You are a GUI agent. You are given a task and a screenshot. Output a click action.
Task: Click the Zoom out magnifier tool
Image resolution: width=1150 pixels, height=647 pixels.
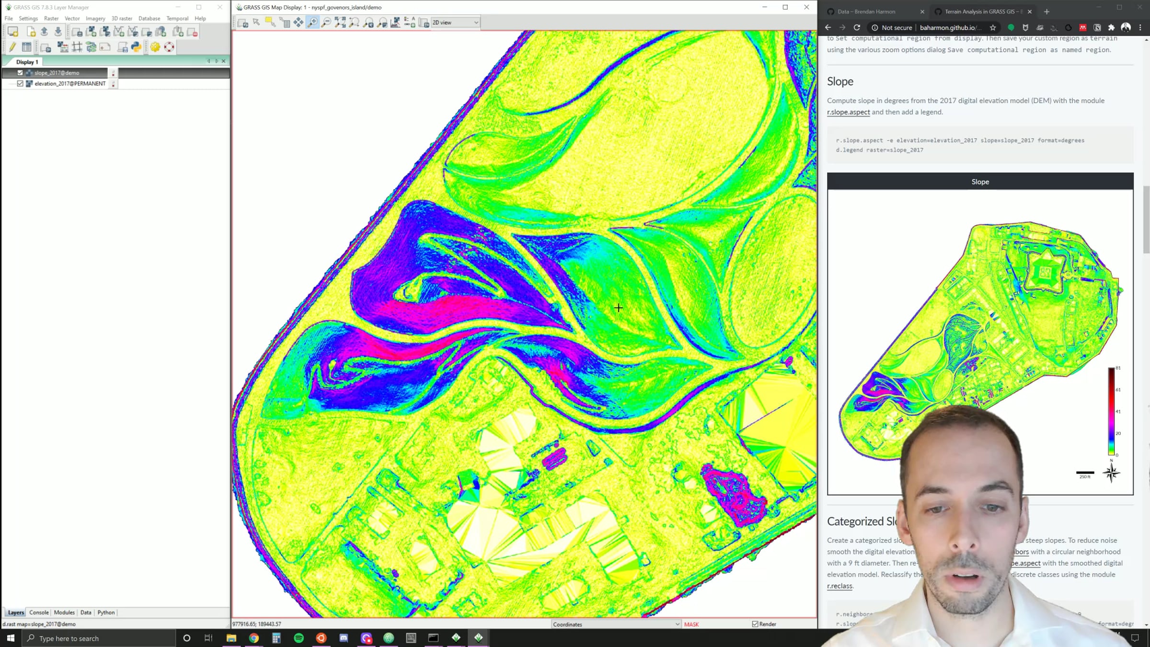[326, 23]
